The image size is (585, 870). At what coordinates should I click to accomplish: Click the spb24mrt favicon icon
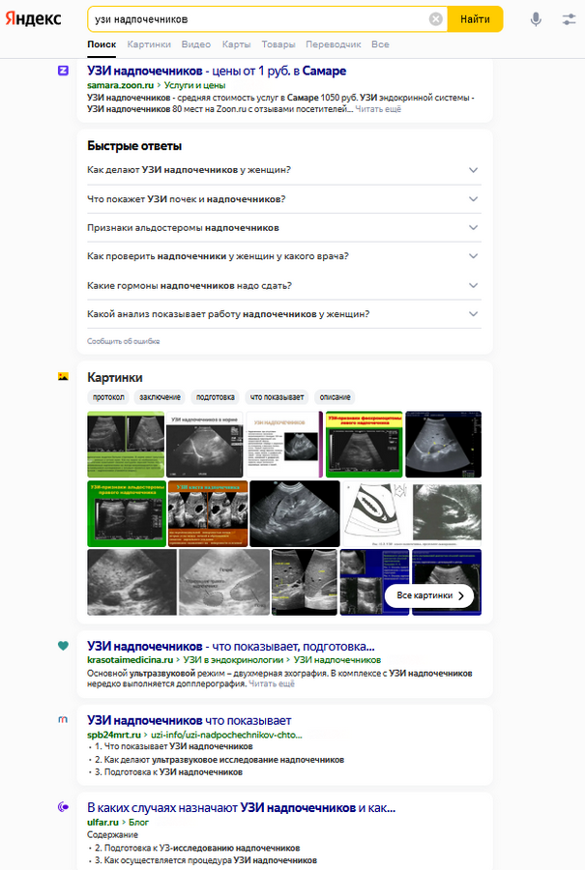(x=63, y=720)
